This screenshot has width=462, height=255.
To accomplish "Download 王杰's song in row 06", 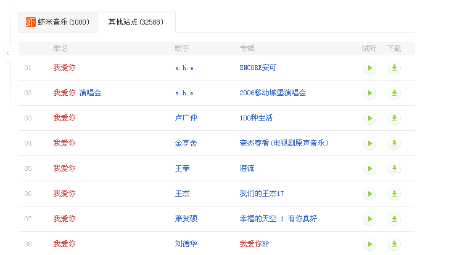I will 394,194.
